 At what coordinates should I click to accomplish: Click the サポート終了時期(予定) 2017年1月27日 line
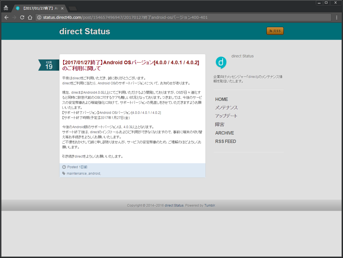point(96,118)
